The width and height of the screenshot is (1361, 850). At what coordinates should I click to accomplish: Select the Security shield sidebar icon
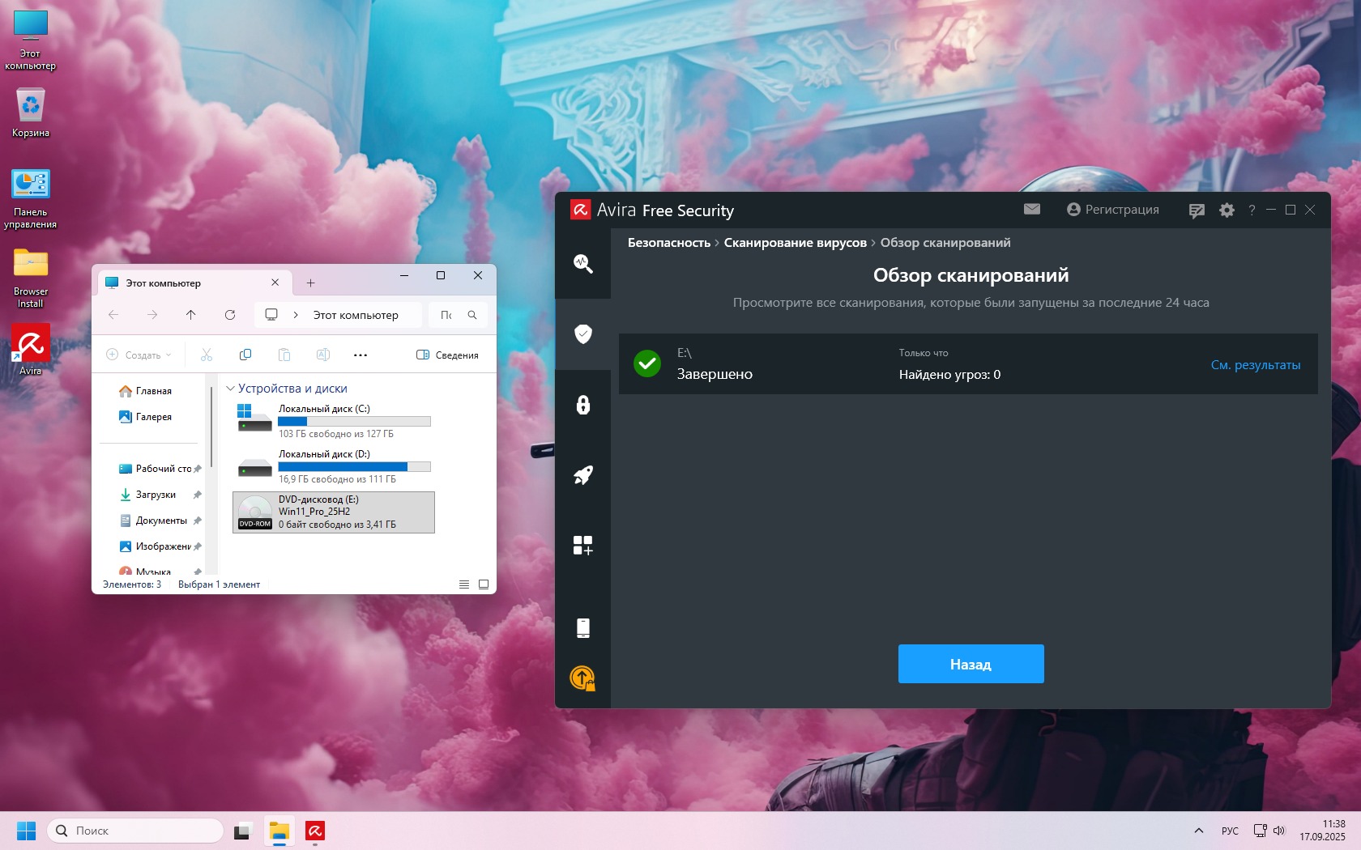(x=583, y=334)
